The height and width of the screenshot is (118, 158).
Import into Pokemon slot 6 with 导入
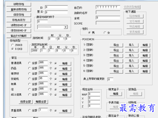click(132, 71)
